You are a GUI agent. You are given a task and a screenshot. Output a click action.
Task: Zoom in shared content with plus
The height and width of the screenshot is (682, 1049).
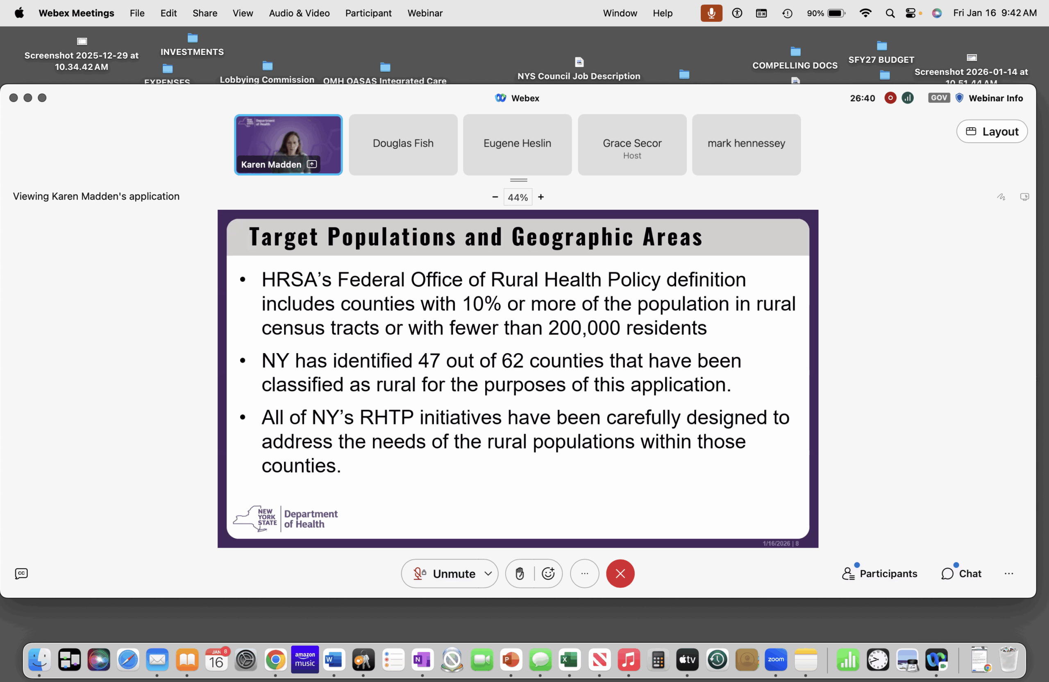click(x=541, y=197)
